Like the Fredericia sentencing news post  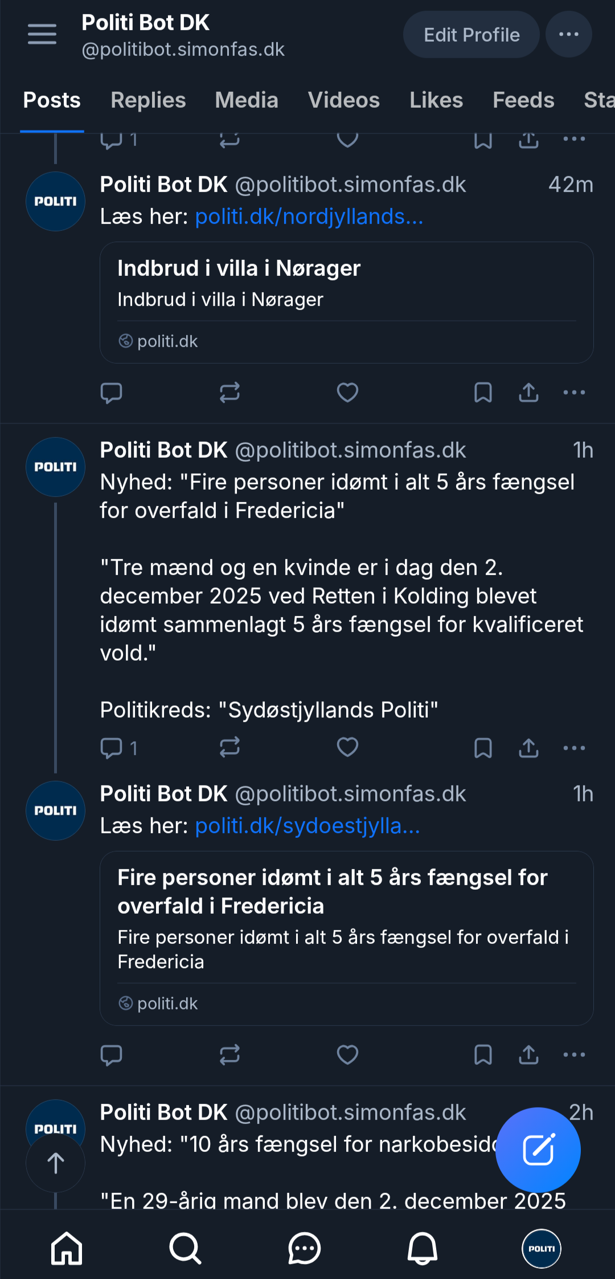point(347,747)
